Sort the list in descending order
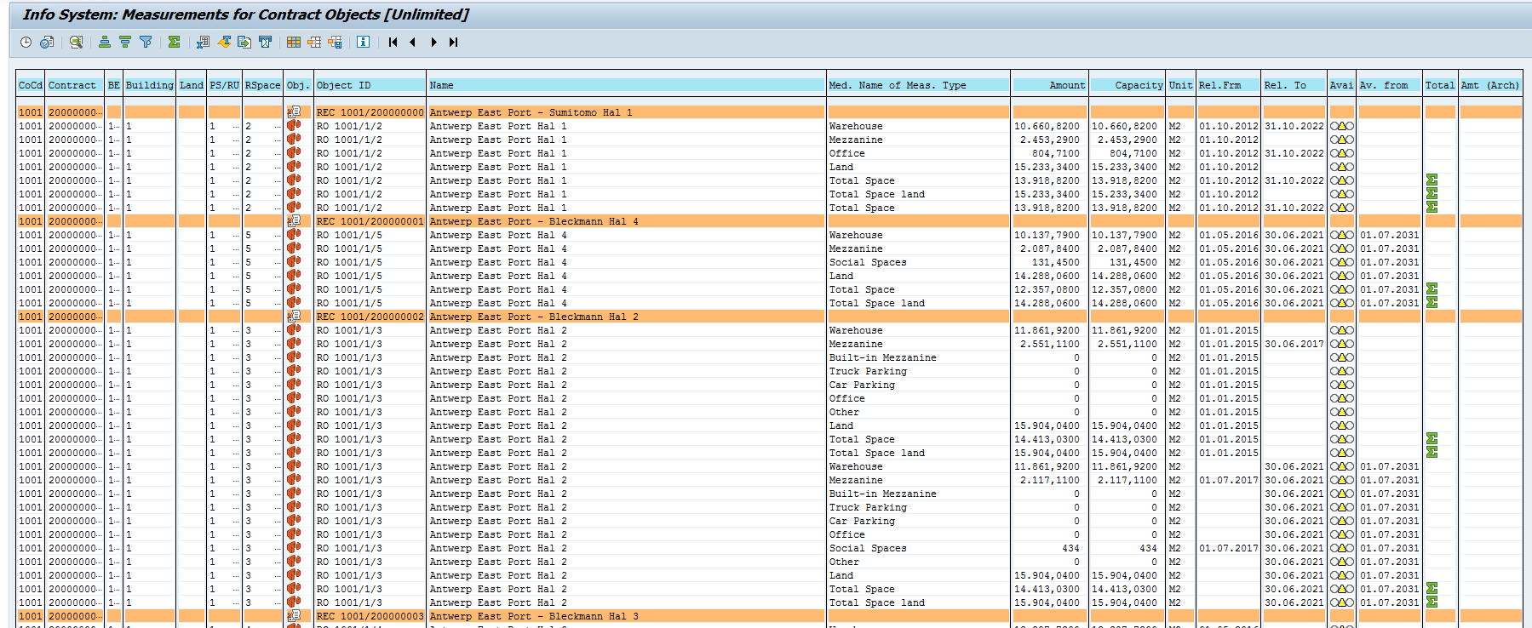 [x=125, y=42]
